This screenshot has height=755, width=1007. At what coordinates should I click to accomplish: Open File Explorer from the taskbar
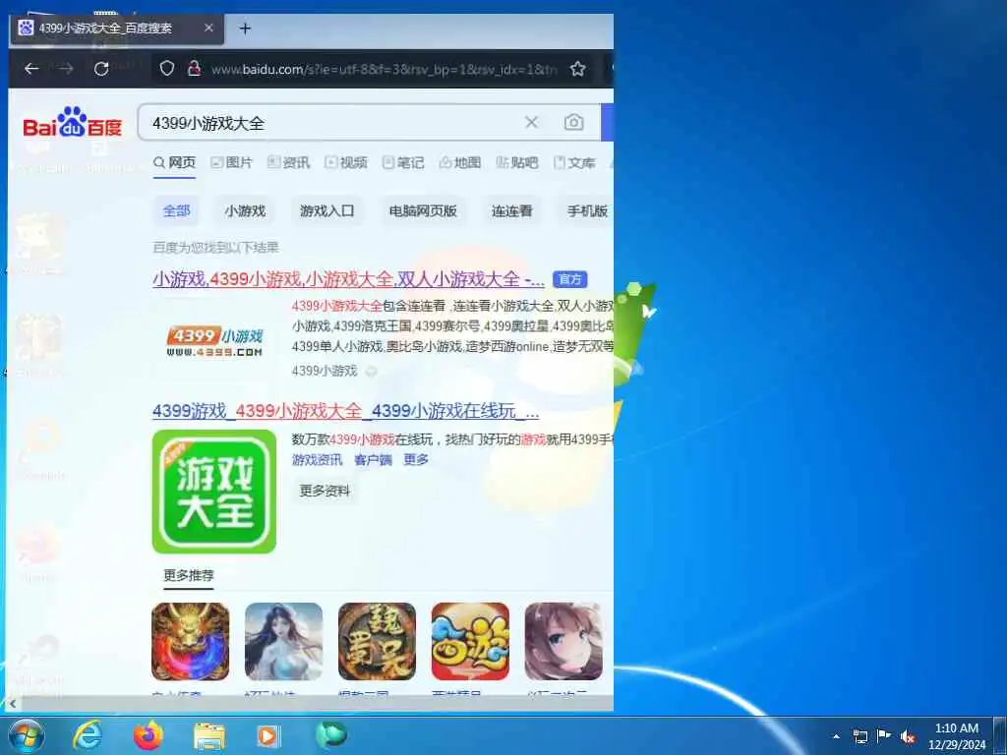tap(209, 735)
